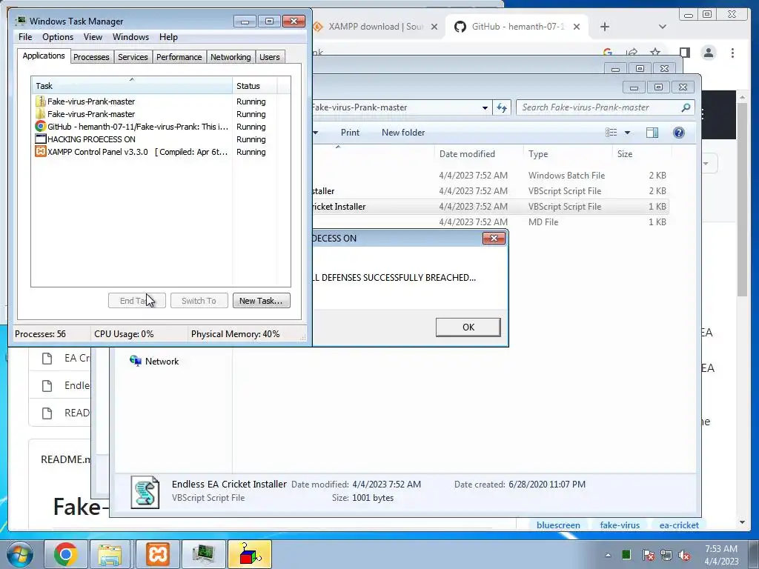Screen dimensions: 759x569
Task: Open the view options dropdown arrow
Action: (x=627, y=133)
